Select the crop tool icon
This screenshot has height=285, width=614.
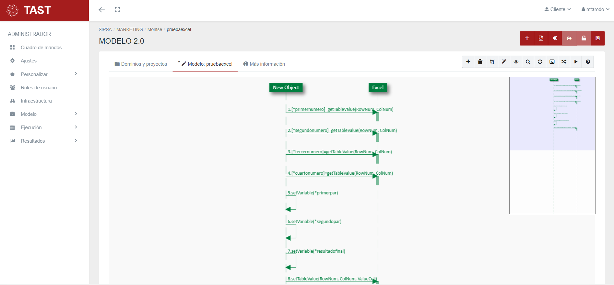492,62
